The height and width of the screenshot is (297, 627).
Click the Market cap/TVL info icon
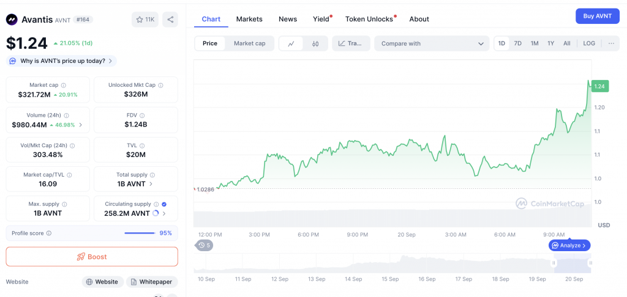click(x=70, y=175)
